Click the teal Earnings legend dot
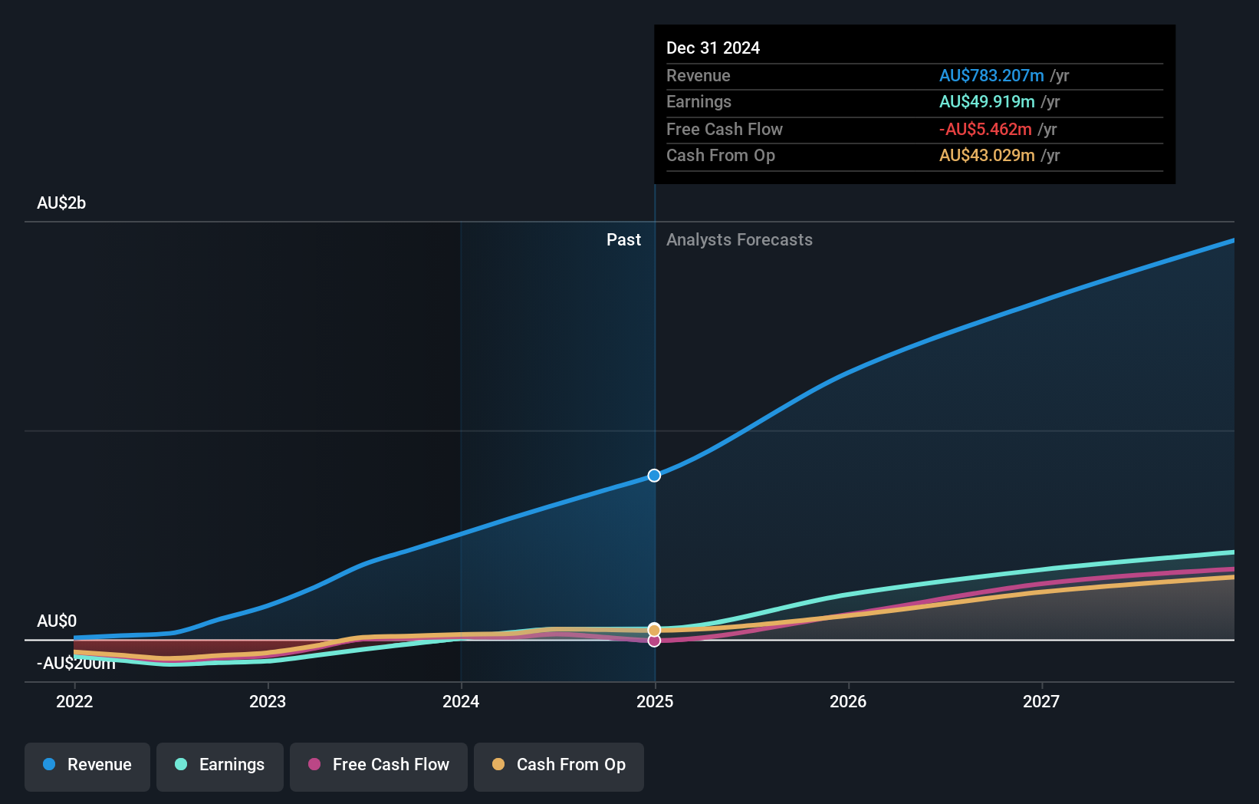Image resolution: width=1259 pixels, height=804 pixels. coord(181,764)
